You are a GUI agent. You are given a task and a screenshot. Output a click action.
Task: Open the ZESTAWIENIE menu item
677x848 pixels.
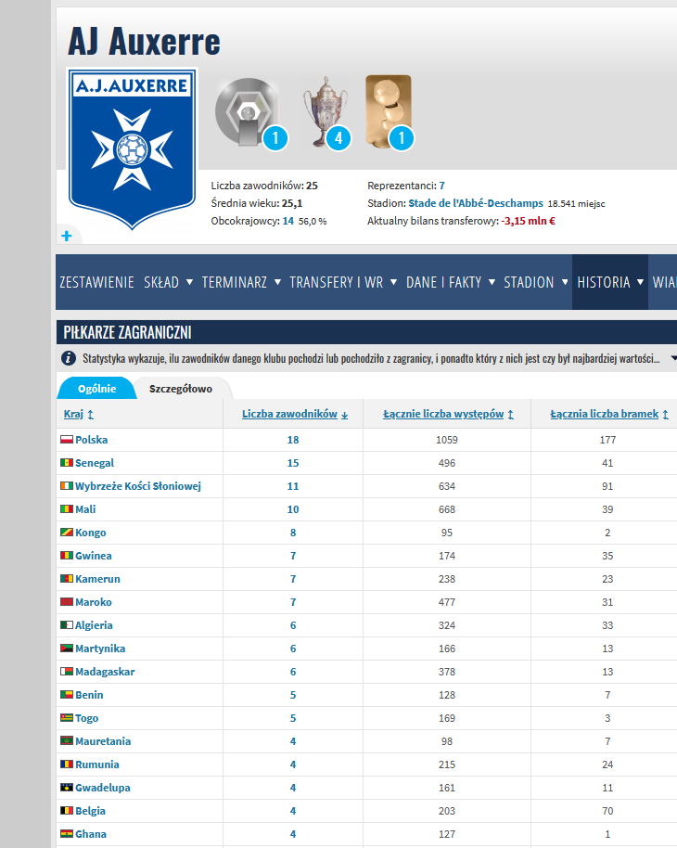click(x=96, y=282)
